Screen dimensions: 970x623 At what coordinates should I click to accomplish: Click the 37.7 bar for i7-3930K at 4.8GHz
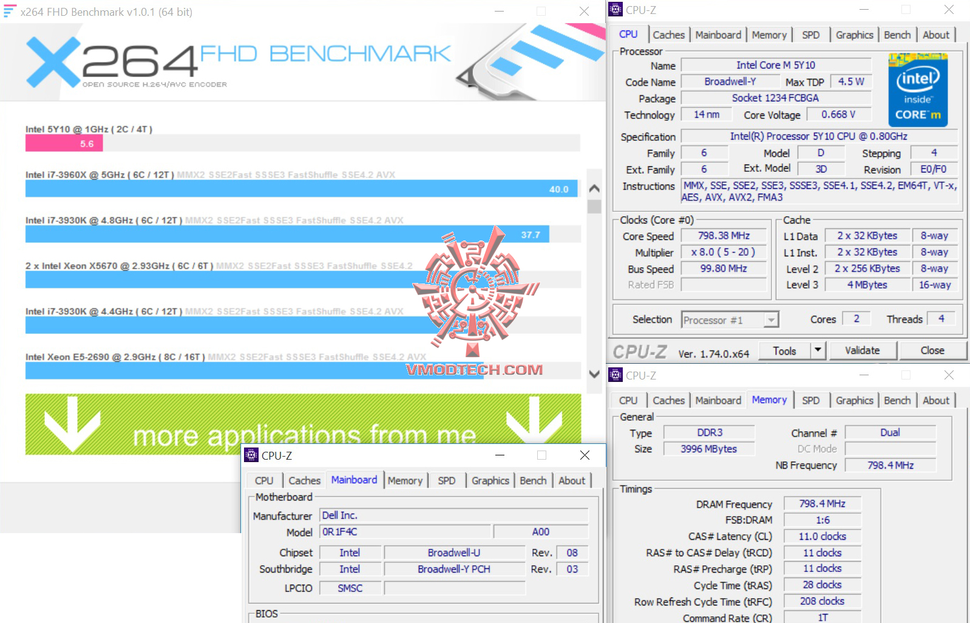tap(287, 234)
